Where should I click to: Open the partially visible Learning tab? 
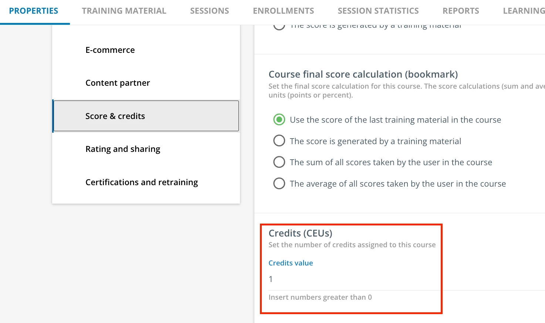tap(524, 11)
